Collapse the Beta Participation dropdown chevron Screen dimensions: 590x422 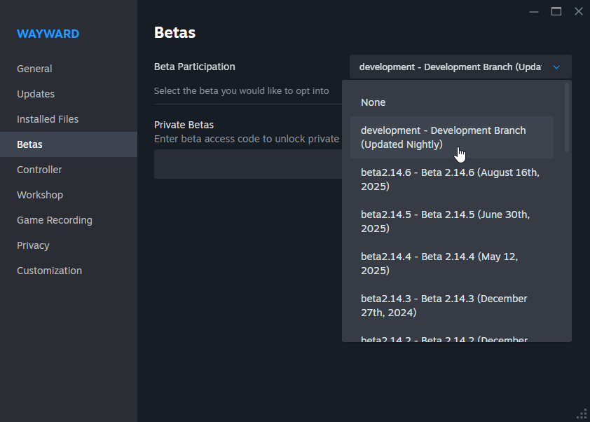pyautogui.click(x=556, y=67)
